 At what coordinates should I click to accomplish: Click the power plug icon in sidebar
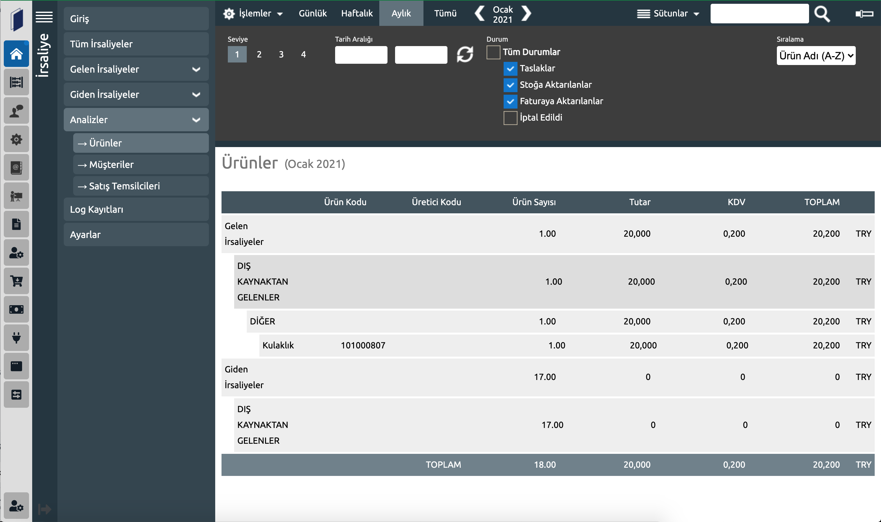pos(16,338)
